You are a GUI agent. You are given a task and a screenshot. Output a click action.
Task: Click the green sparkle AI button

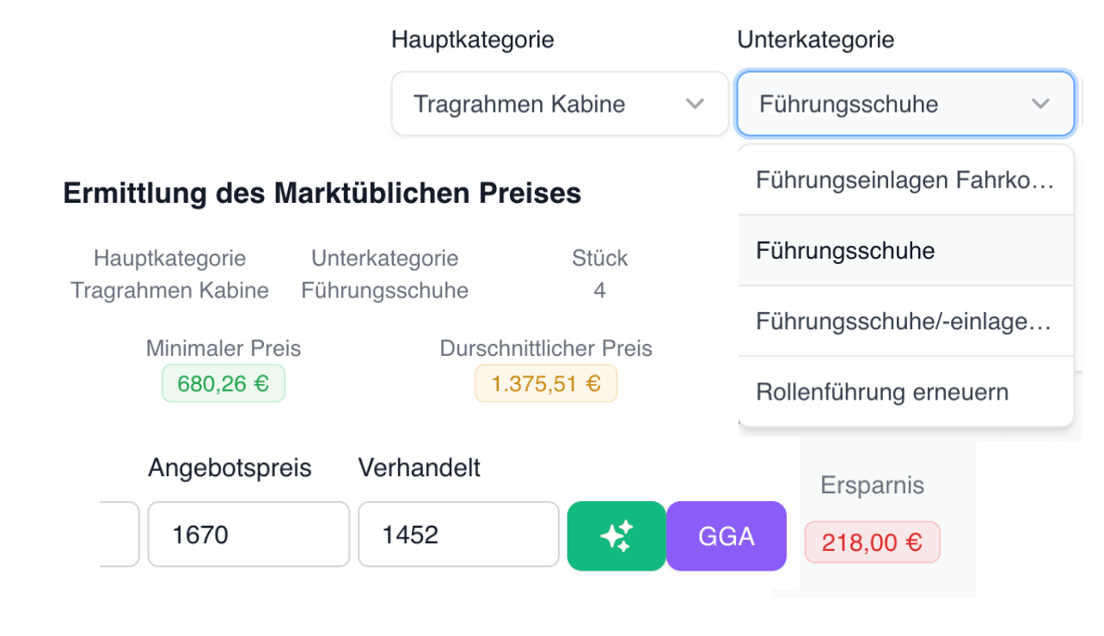616,535
